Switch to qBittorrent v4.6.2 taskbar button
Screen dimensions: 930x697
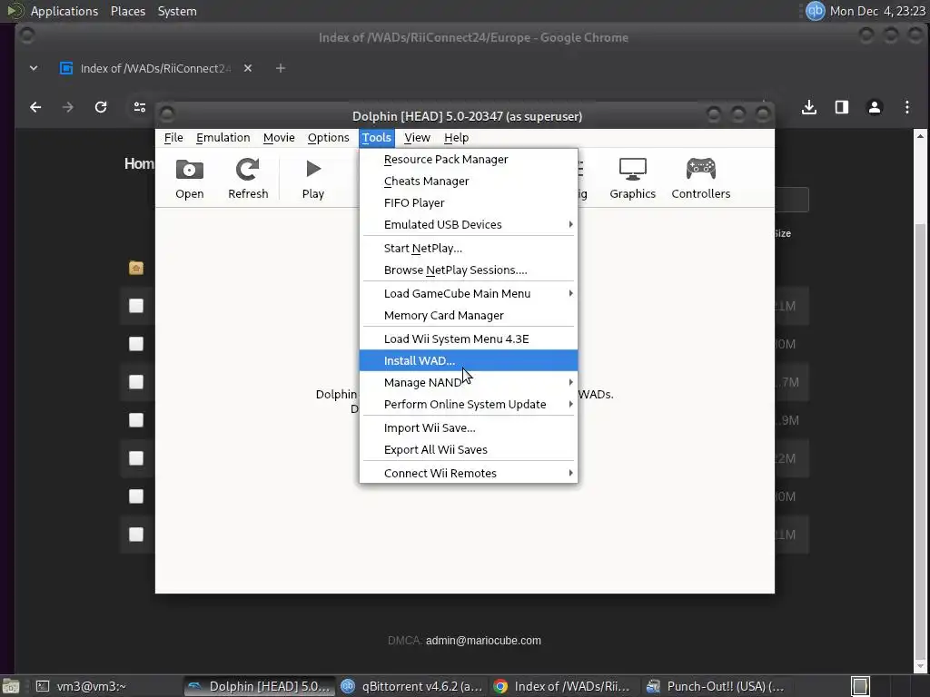(412, 686)
